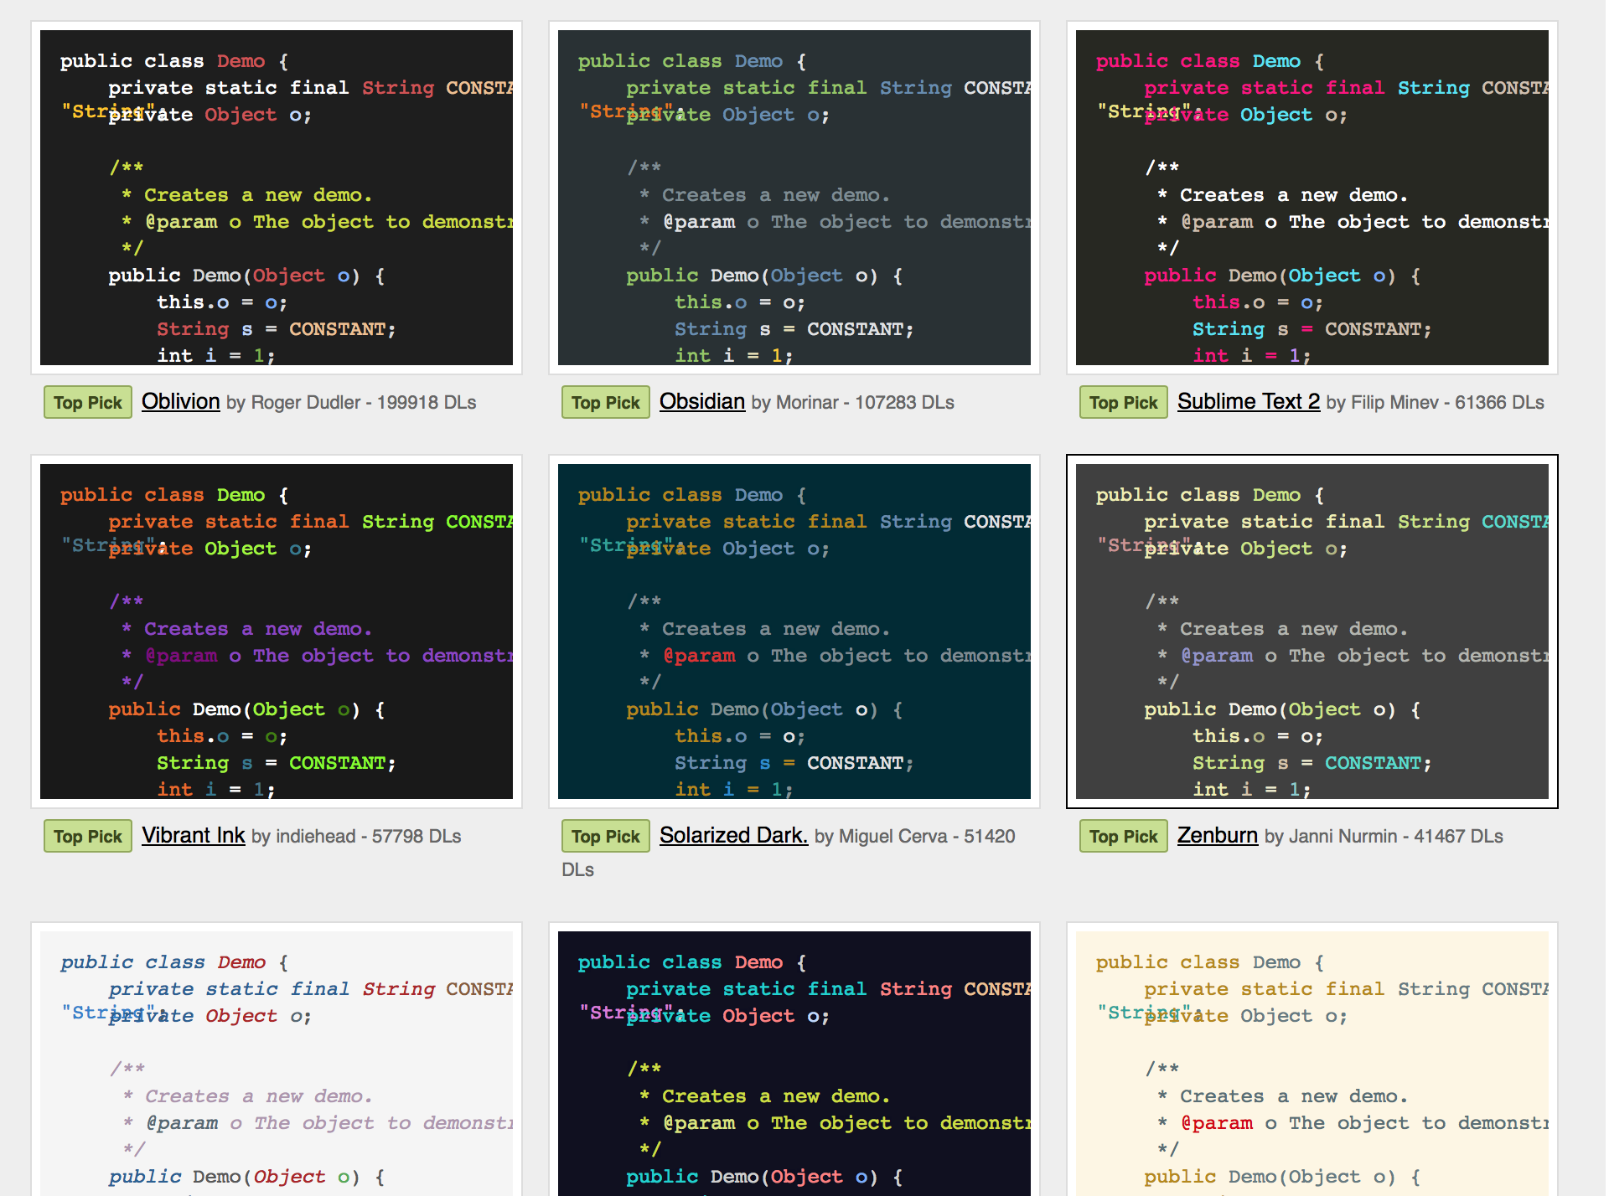Open the Vibrant Ink theme link
The height and width of the screenshot is (1196, 1609).
193,835
